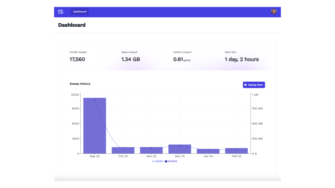This screenshot has width=335, height=188.
Task: Toggle the bytes legend entry
Action: (158, 161)
